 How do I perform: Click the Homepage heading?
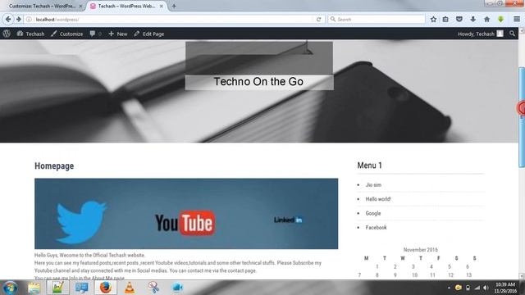point(54,166)
